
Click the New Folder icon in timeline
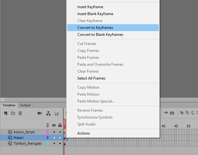(x=13, y=113)
